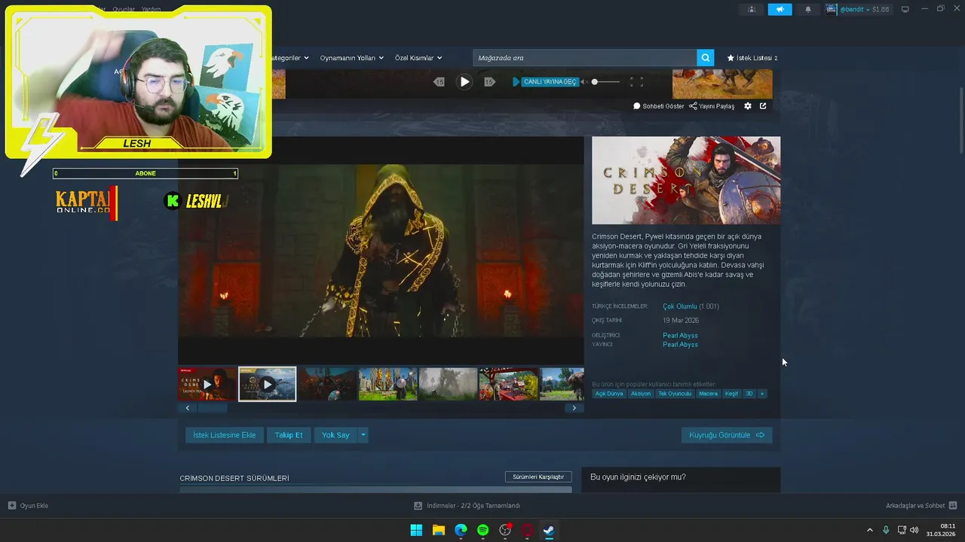
Task: Rewind broadcast 15 seconds
Action: point(440,81)
